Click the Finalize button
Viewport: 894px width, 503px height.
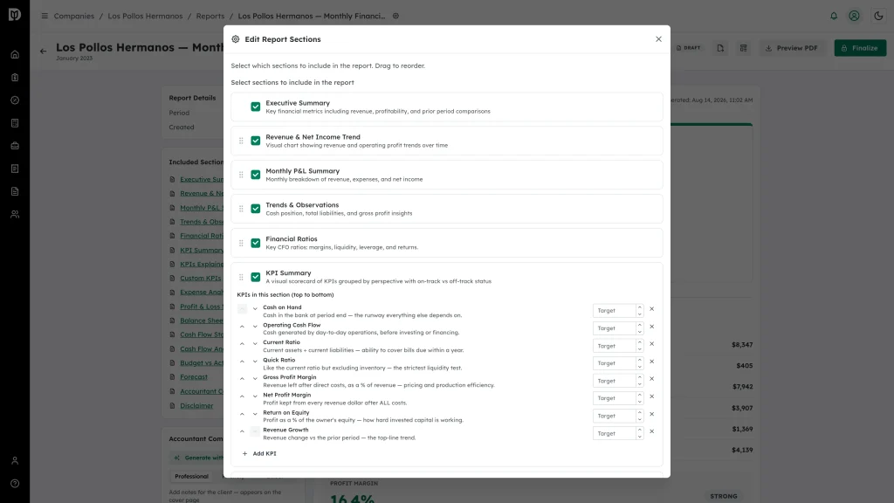[860, 48]
